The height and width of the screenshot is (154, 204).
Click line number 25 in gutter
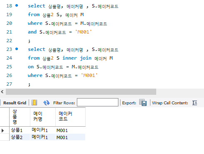(9, 67)
